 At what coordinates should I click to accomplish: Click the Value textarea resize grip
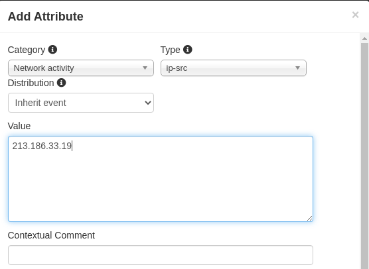[309, 218]
